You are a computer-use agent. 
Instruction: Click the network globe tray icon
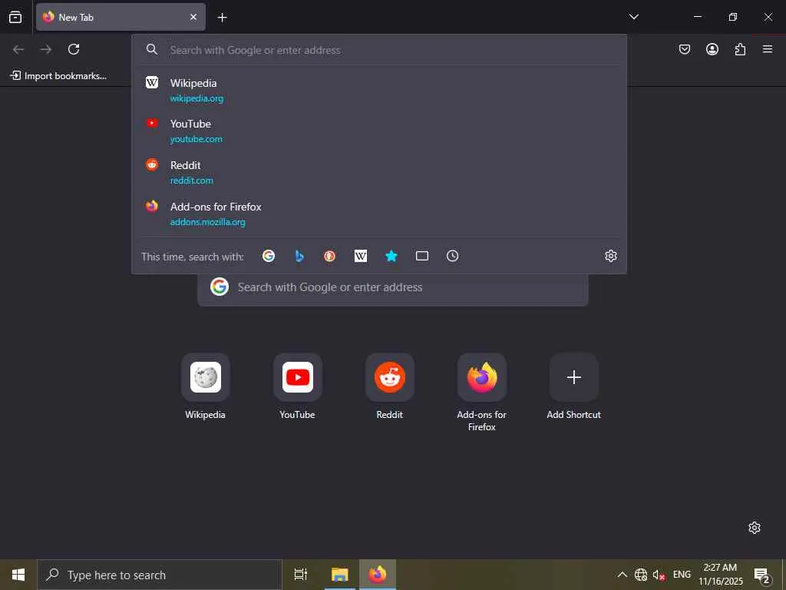tap(641, 575)
